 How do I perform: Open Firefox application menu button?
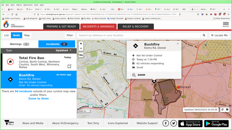[228, 14]
